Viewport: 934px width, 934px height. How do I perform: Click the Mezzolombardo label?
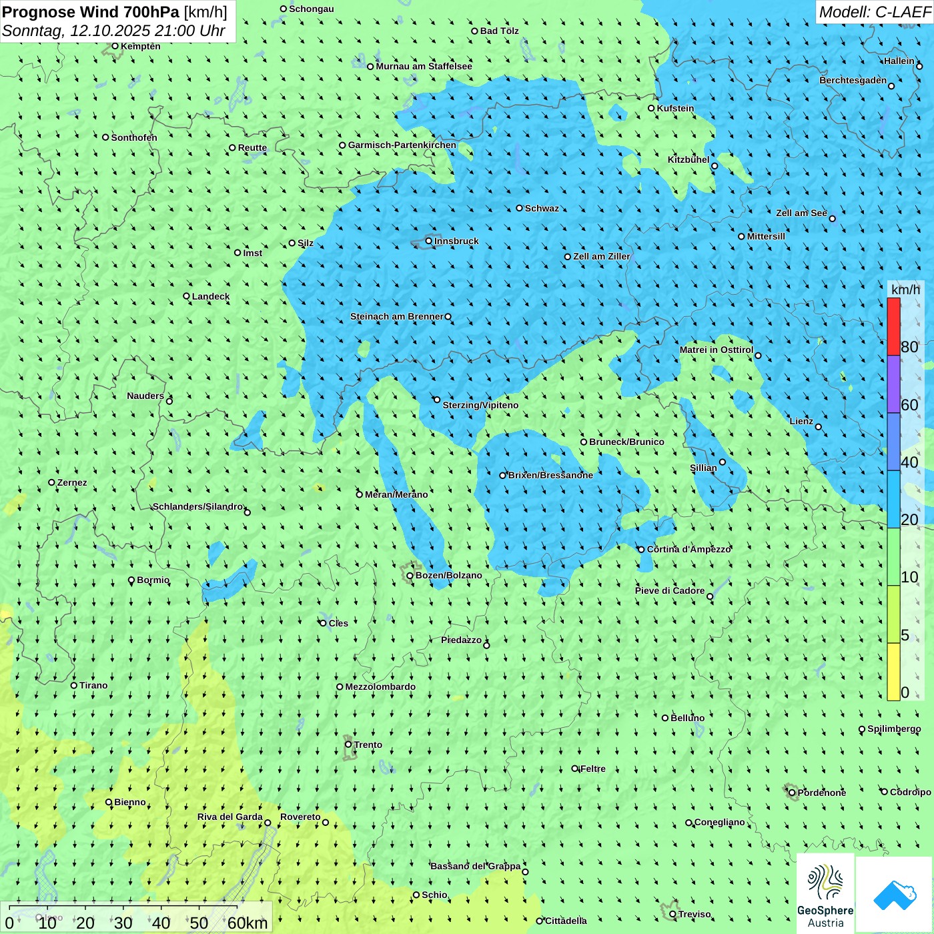coord(380,686)
